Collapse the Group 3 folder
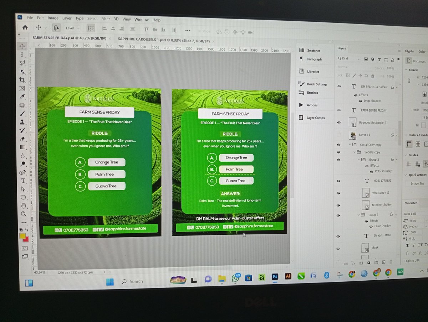The width and height of the screenshot is (428, 322). pyautogui.click(x=359, y=215)
